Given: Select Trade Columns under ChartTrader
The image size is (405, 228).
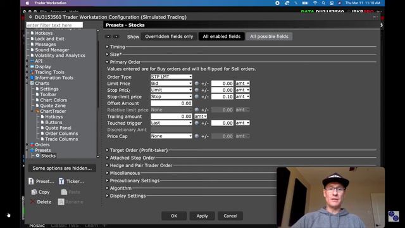Looking at the screenshot, I should [61, 139].
